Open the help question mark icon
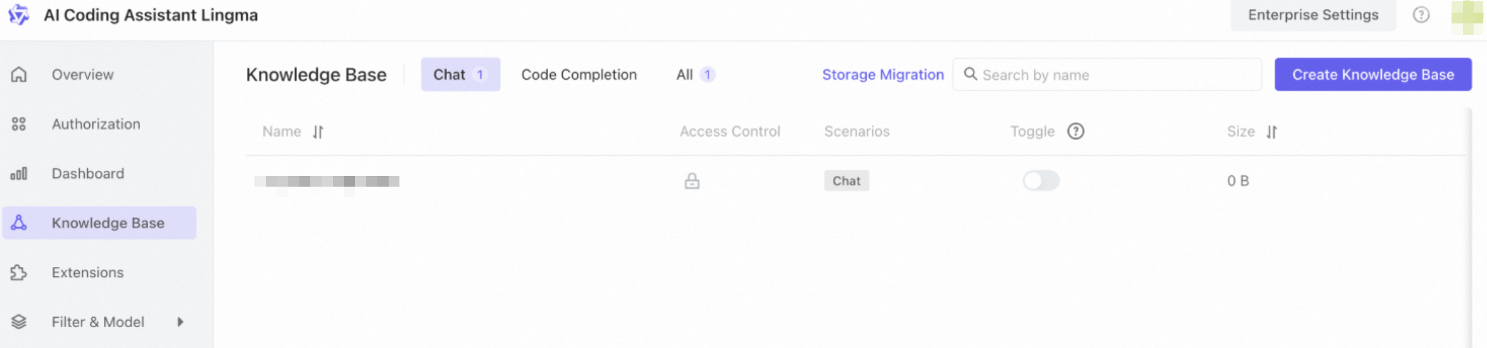This screenshot has width=1487, height=348. pyautogui.click(x=1421, y=15)
